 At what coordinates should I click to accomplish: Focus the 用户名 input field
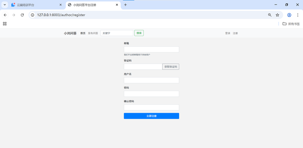(151, 80)
